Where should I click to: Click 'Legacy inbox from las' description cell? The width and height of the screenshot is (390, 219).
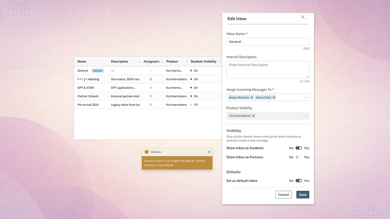coord(125,105)
